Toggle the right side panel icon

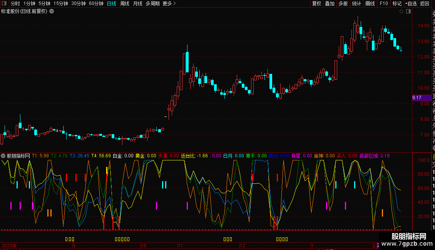point(408,12)
